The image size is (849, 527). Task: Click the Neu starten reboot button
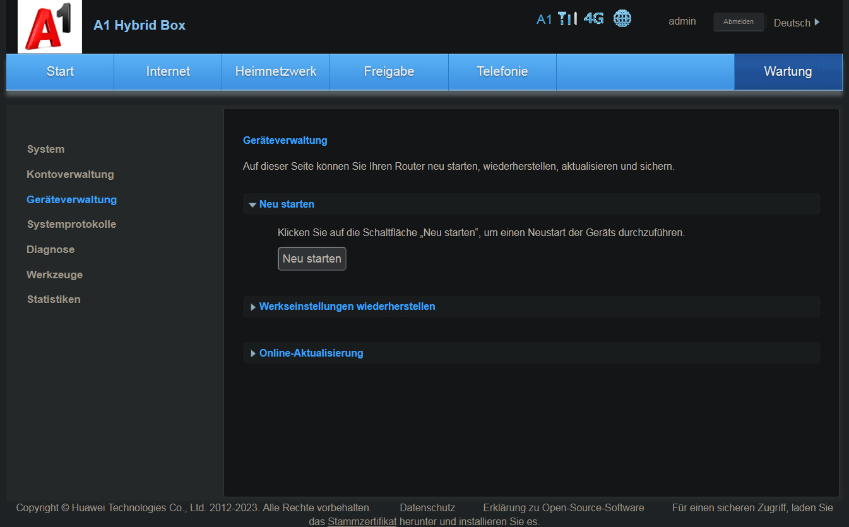(312, 259)
